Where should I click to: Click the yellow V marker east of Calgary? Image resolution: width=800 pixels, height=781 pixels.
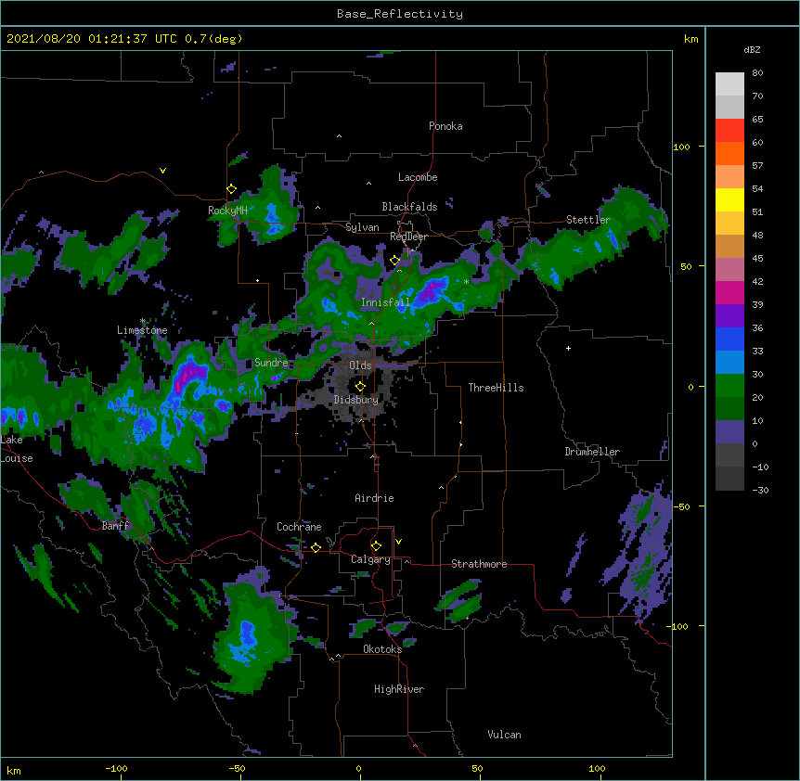(x=398, y=542)
